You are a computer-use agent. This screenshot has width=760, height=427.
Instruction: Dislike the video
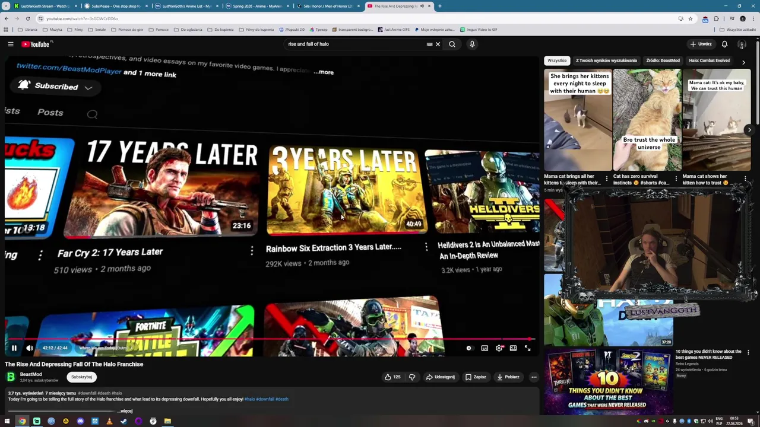pyautogui.click(x=412, y=377)
